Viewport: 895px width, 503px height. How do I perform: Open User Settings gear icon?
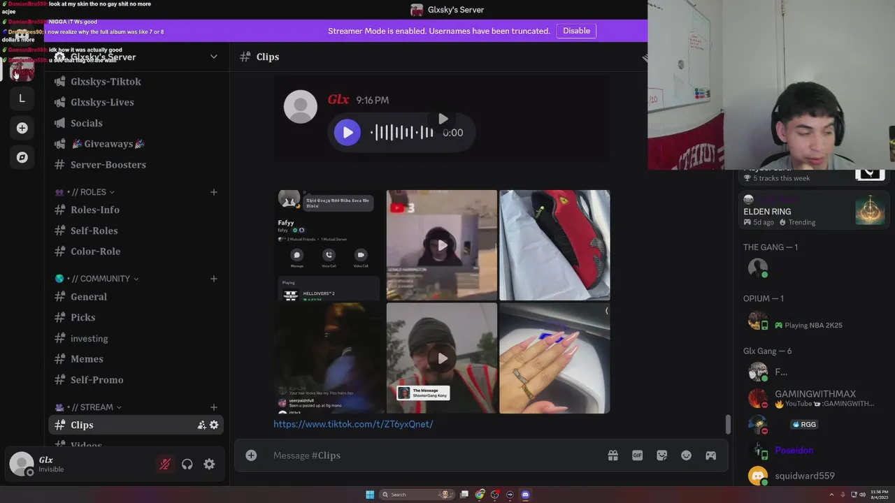209,464
